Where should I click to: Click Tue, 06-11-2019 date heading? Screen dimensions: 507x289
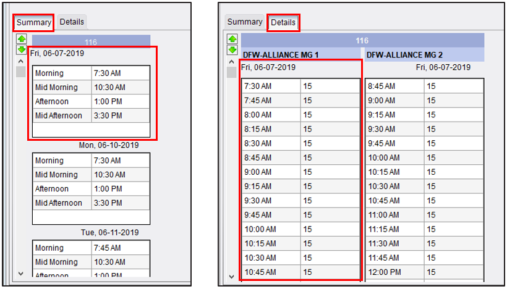pos(110,232)
